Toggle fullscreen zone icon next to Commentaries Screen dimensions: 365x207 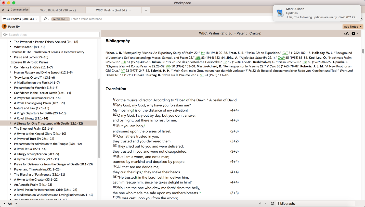click(x=8, y=10)
